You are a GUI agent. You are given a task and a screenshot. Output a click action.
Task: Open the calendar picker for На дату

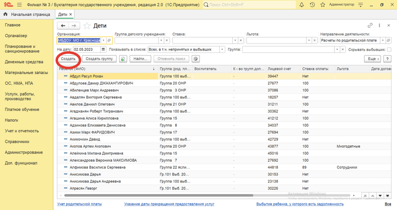[103, 49]
